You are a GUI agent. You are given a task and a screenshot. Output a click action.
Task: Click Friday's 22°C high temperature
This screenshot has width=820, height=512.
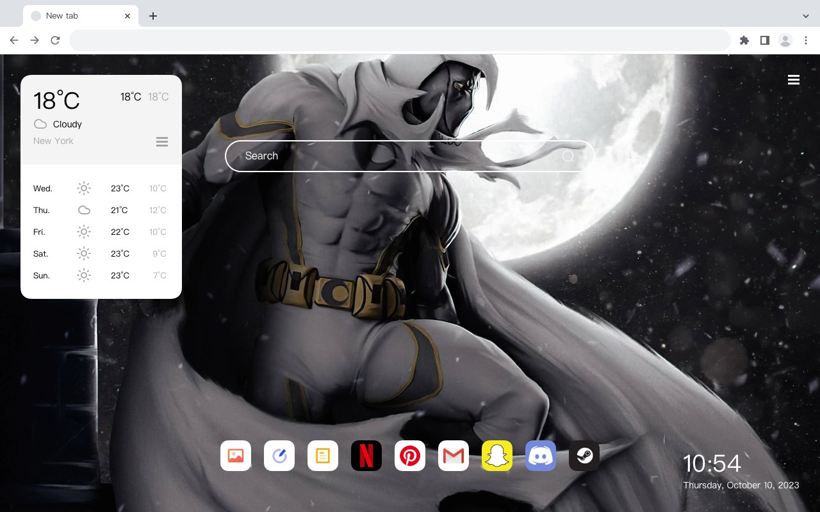pyautogui.click(x=120, y=232)
